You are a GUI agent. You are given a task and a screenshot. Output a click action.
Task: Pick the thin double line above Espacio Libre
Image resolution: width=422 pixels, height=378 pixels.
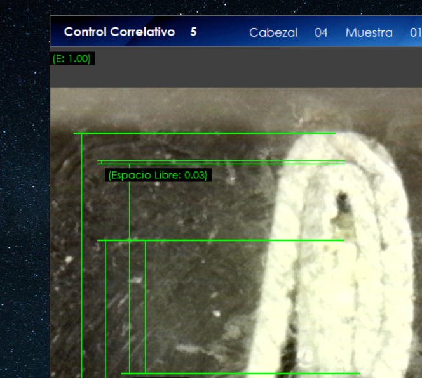222,162
